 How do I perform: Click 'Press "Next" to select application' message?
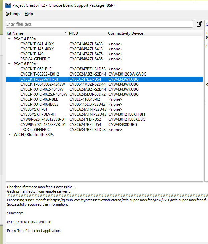34,231
